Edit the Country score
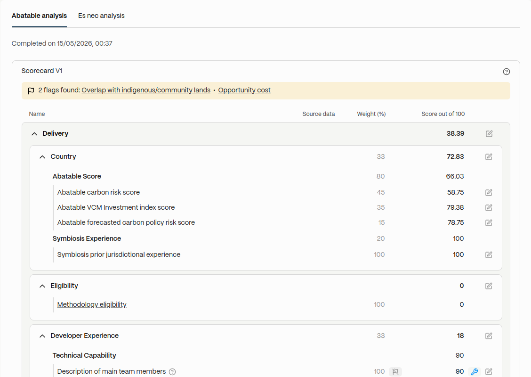This screenshot has height=377, width=531. (x=489, y=156)
